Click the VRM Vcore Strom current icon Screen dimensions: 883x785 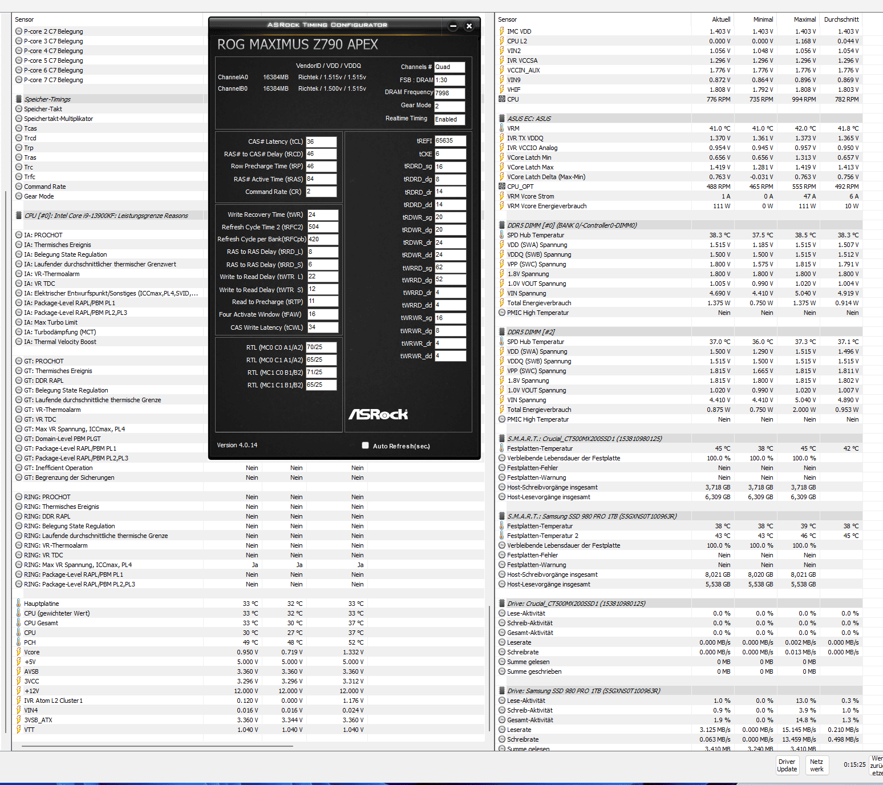pyautogui.click(x=502, y=196)
